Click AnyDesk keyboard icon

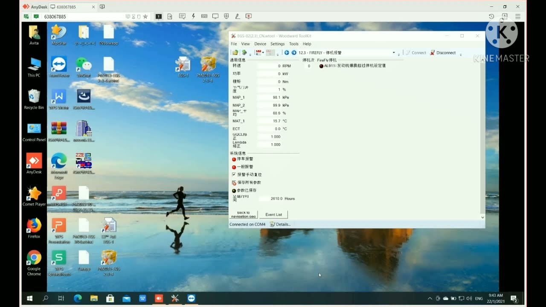click(x=204, y=17)
